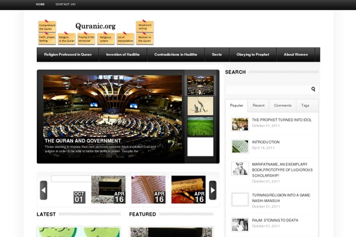356x237 pixels.
Task: Open the Home link in top bar
Action: tap(40, 4)
